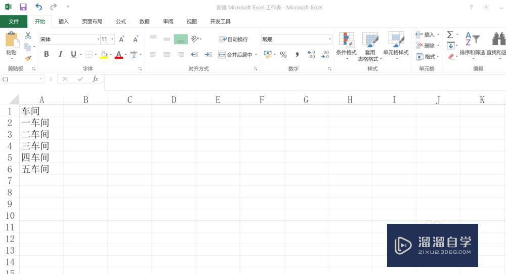
Task: Decrease the indent
Action: [x=194, y=54]
